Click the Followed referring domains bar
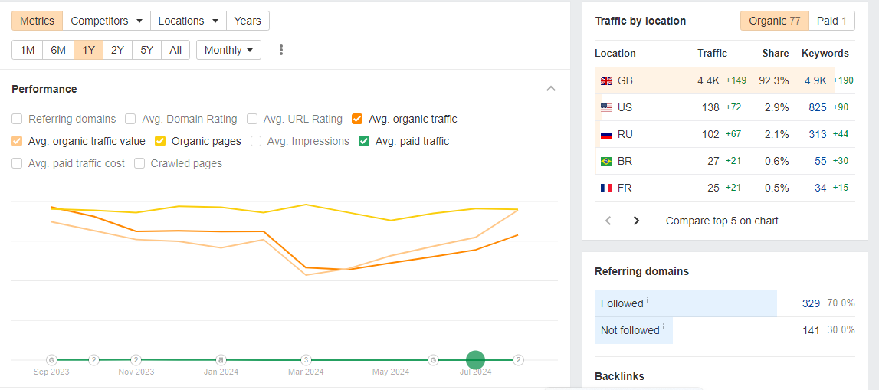Viewport: 879px width, 390px height. (686, 303)
